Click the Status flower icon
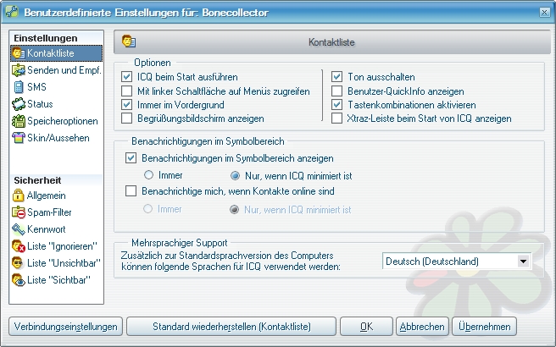 point(19,104)
